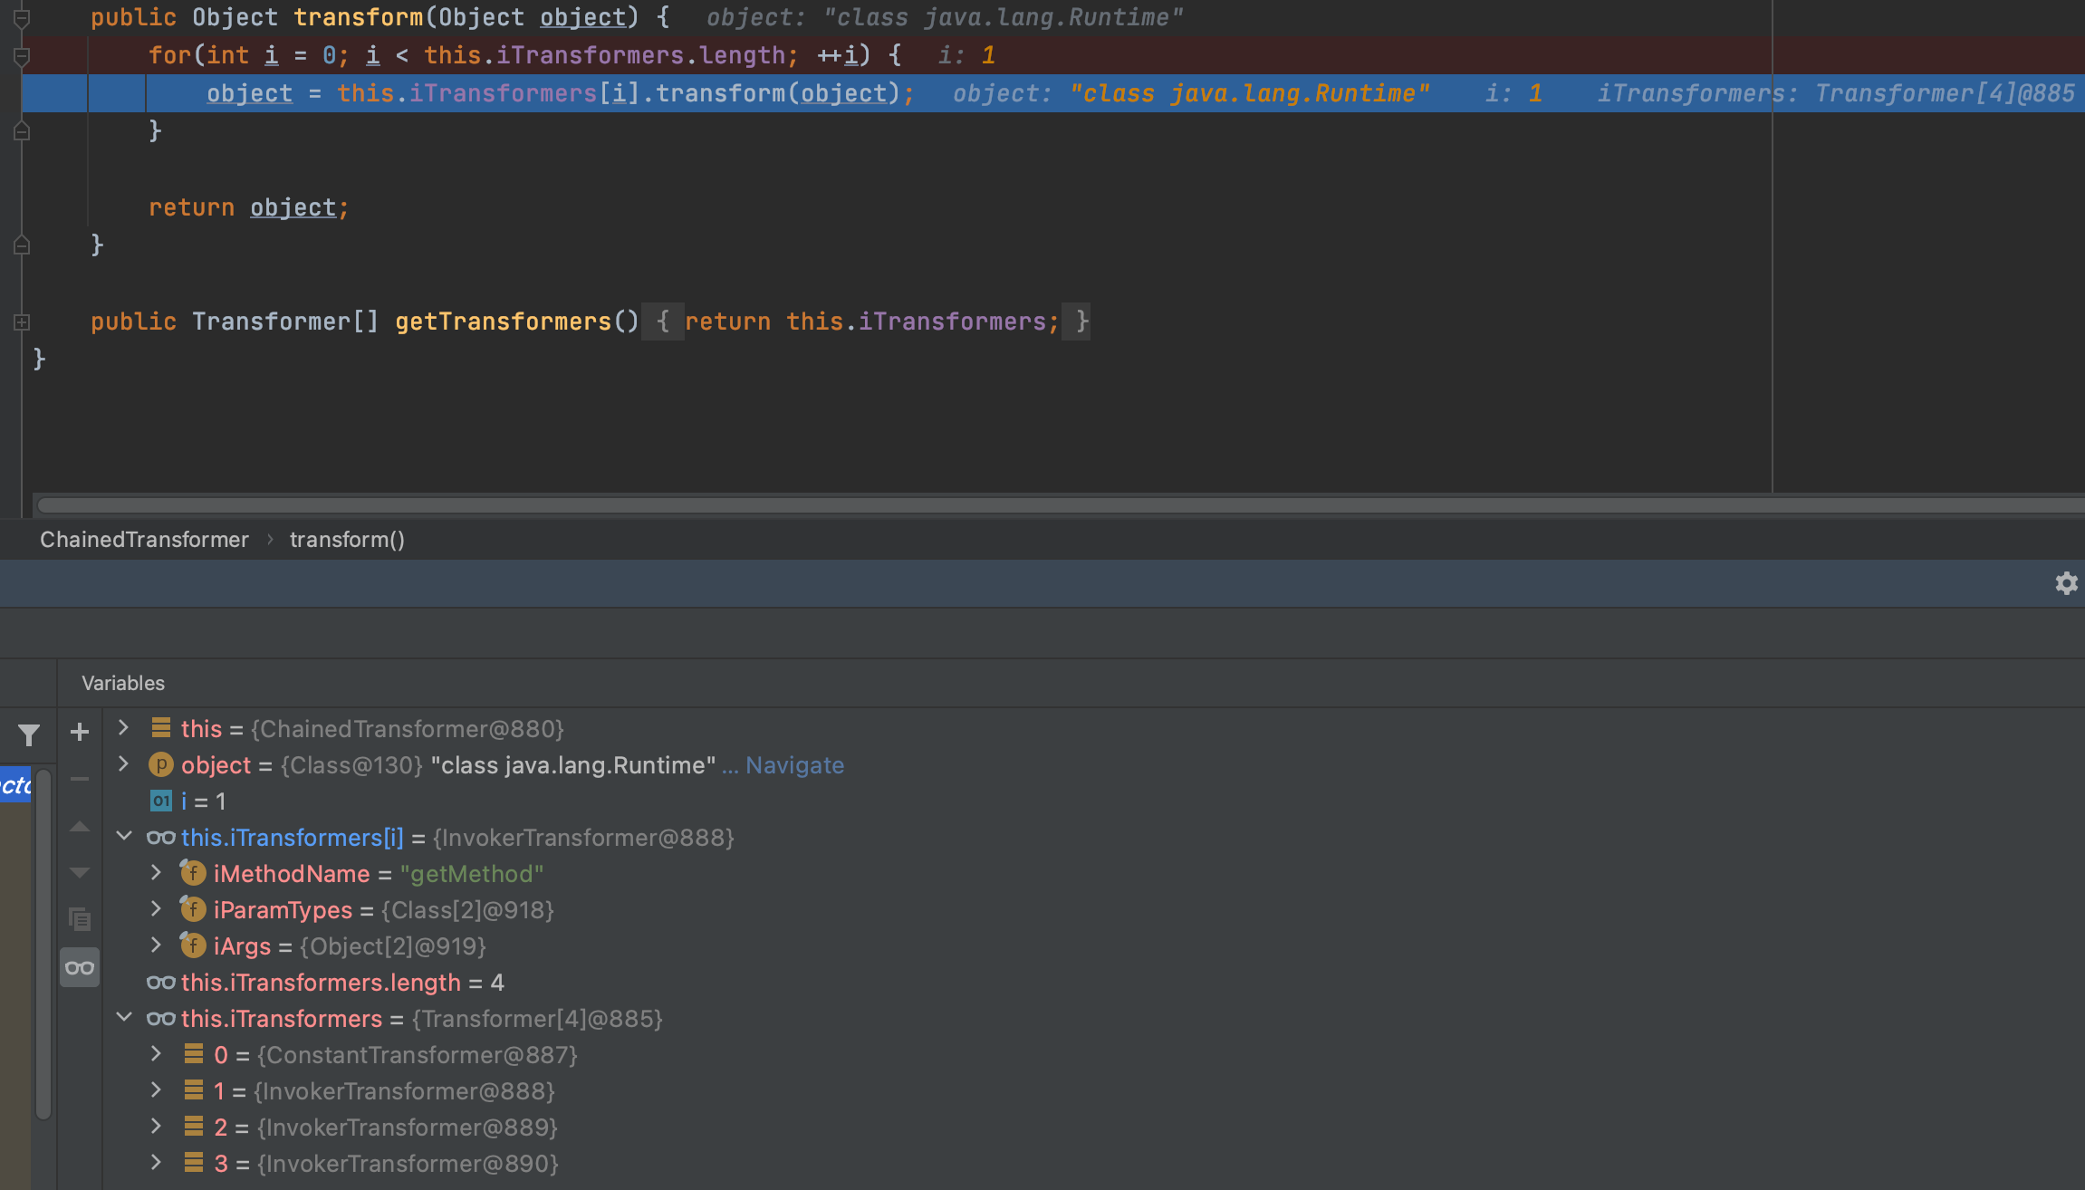Select this.iTransformers.length = 4 row

point(1094,983)
